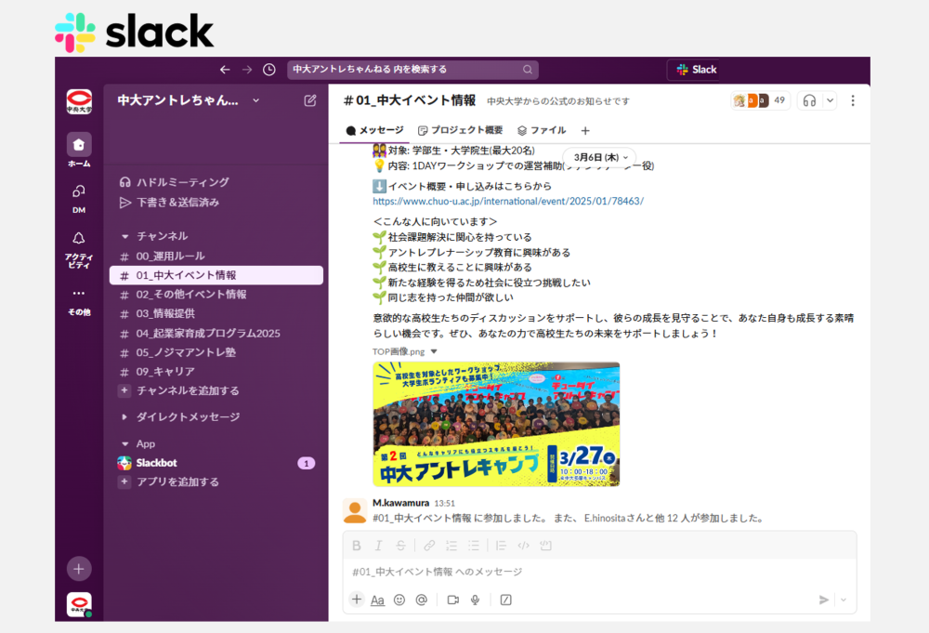Click the compose new message icon
Screen dimensions: 929x633
point(310,100)
